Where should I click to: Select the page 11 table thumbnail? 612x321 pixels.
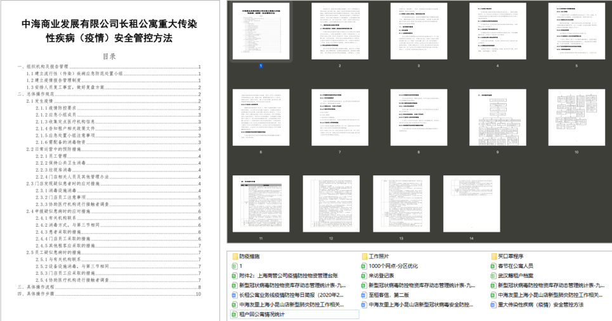[x=261, y=204]
